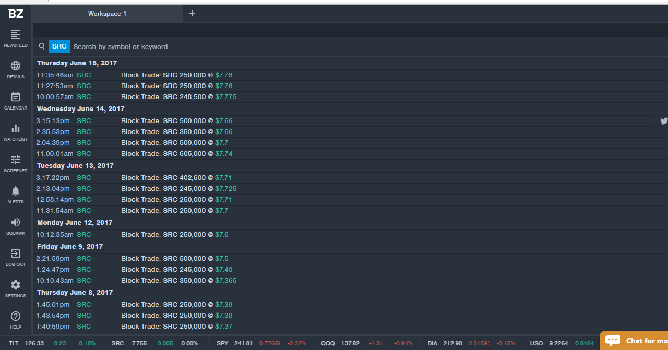
Task: Click the Monday June 12, 2017 header
Action: pyautogui.click(x=75, y=223)
